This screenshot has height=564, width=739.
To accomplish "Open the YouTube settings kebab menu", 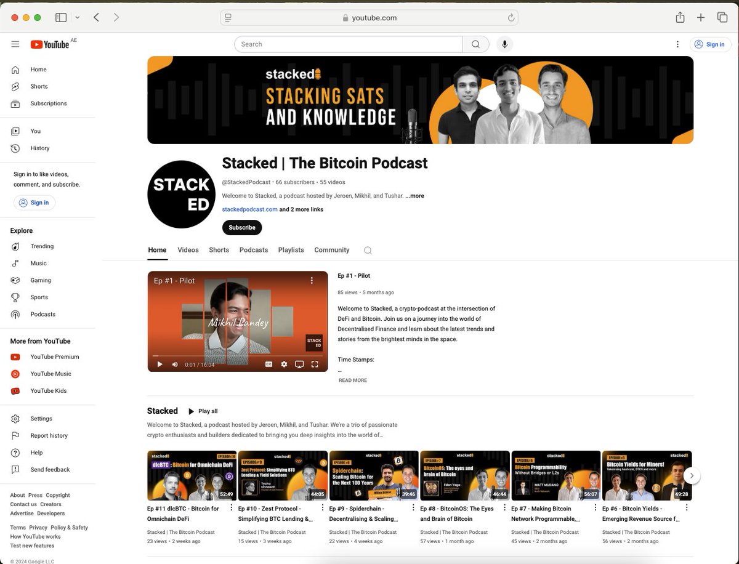I will click(x=677, y=44).
